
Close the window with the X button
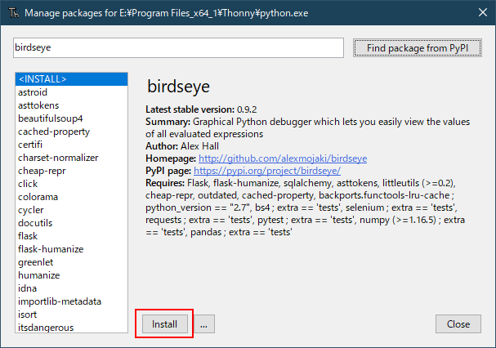point(483,12)
